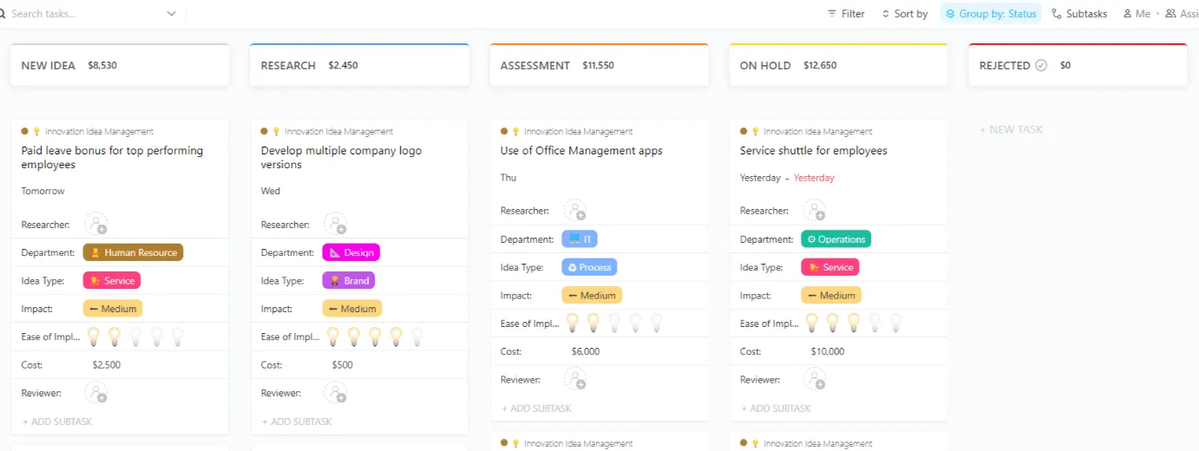Add subtask to Paid leave bonus card

coord(58,422)
